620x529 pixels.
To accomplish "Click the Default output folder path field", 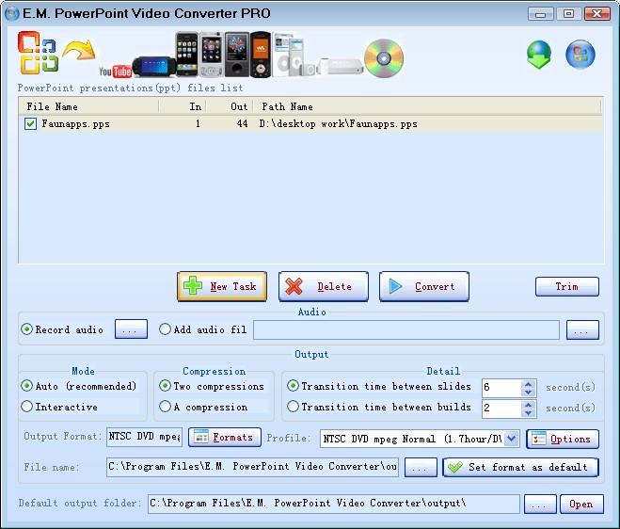I will (333, 504).
